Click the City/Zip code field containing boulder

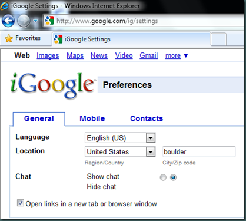[x=199, y=152]
